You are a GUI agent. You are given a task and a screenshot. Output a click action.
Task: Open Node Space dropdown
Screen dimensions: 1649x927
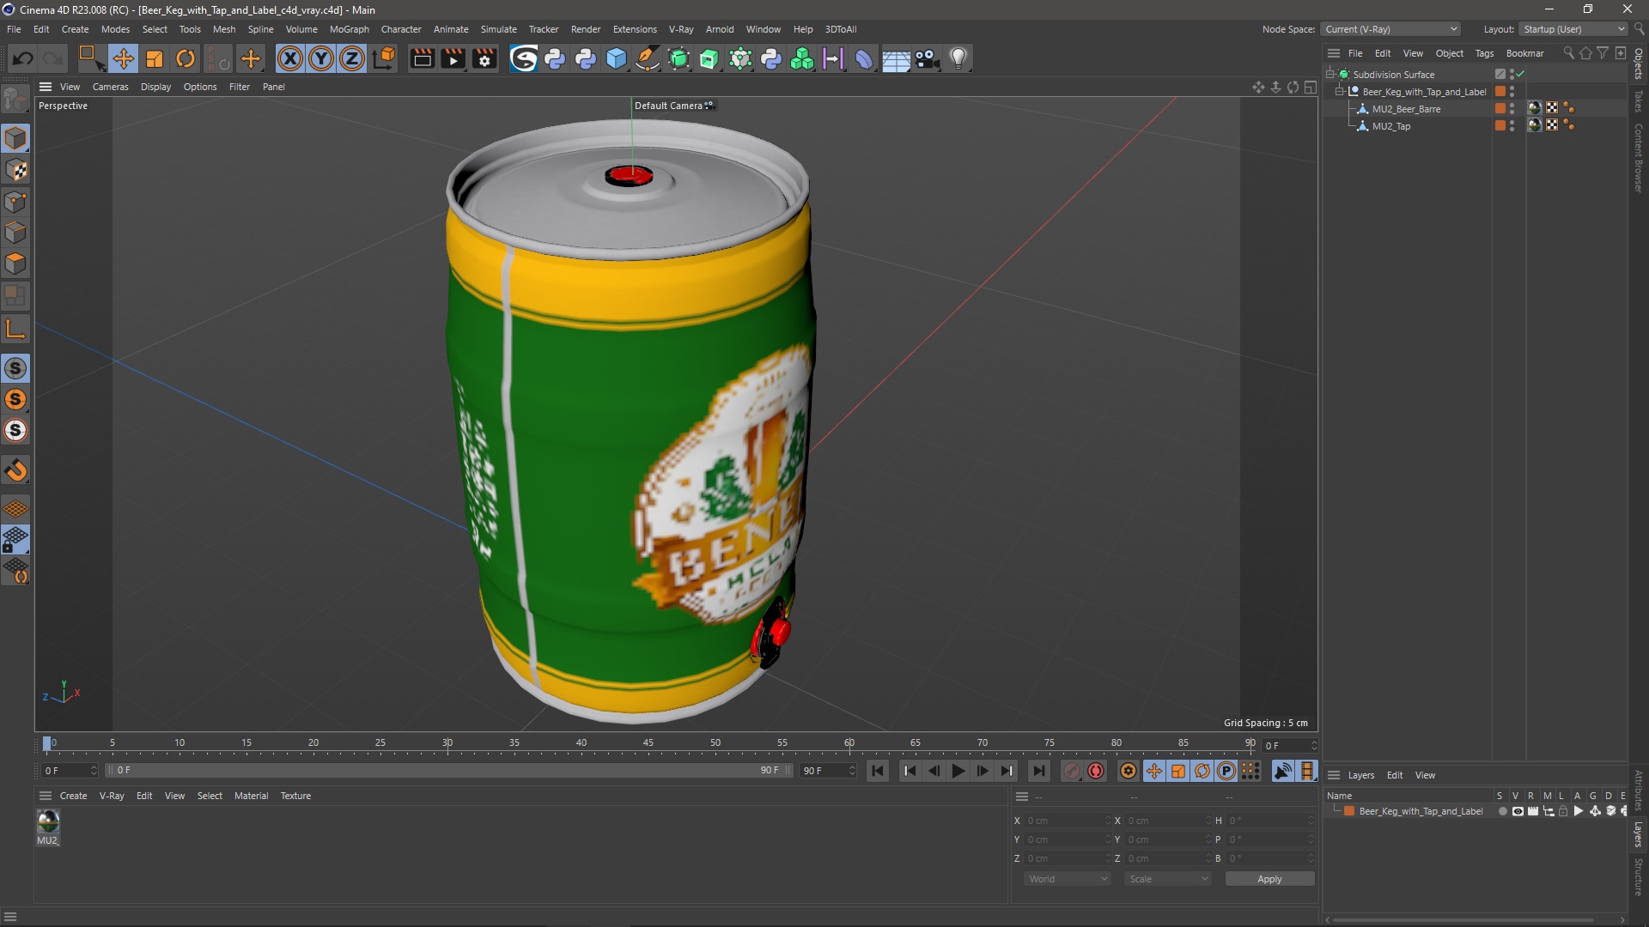(1390, 29)
